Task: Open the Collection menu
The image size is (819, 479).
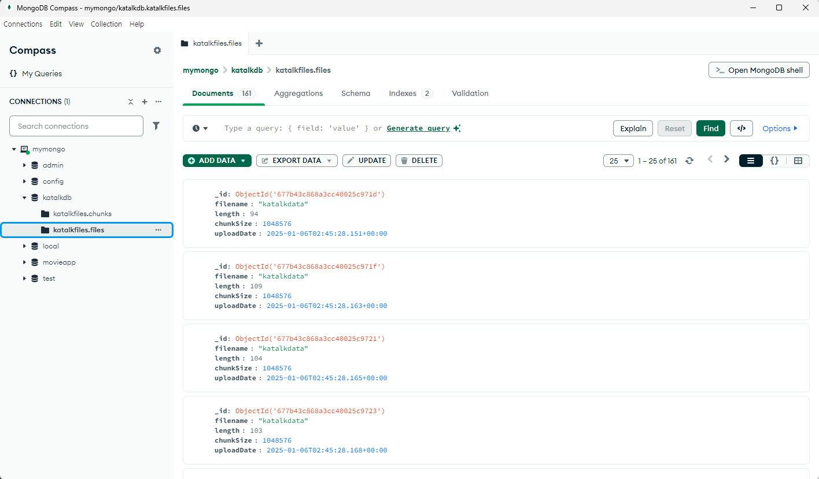Action: [106, 24]
